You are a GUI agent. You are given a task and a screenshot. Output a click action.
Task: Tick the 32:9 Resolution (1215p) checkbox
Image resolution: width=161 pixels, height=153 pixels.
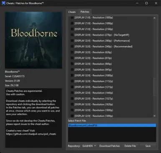72,87
